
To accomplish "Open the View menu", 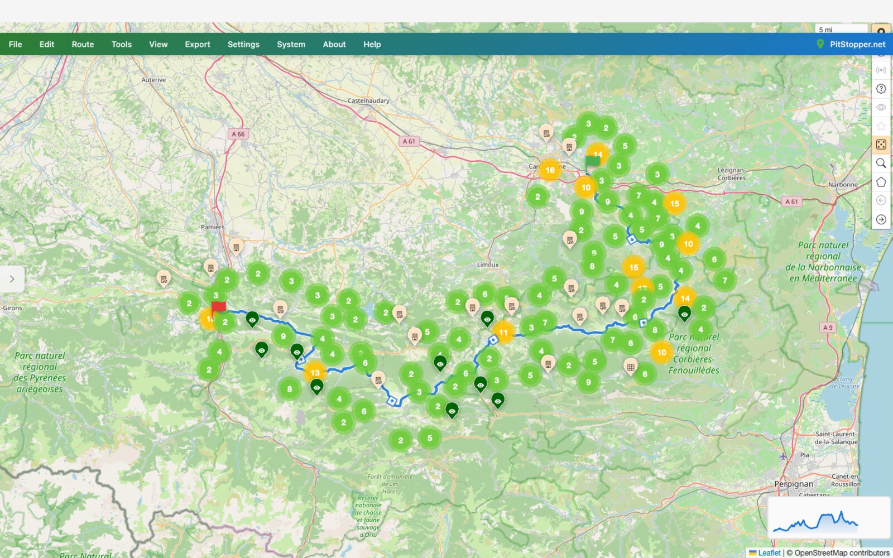I will [x=158, y=44].
